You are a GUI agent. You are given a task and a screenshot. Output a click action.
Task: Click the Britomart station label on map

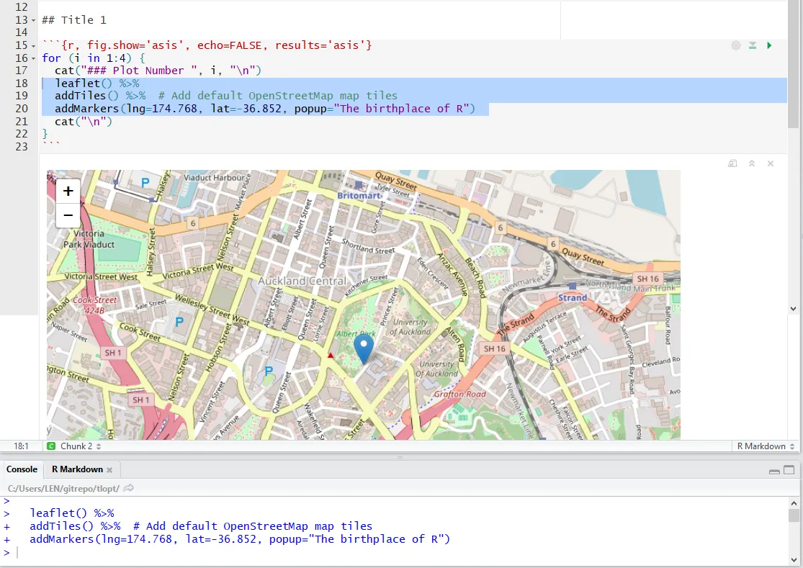click(359, 196)
